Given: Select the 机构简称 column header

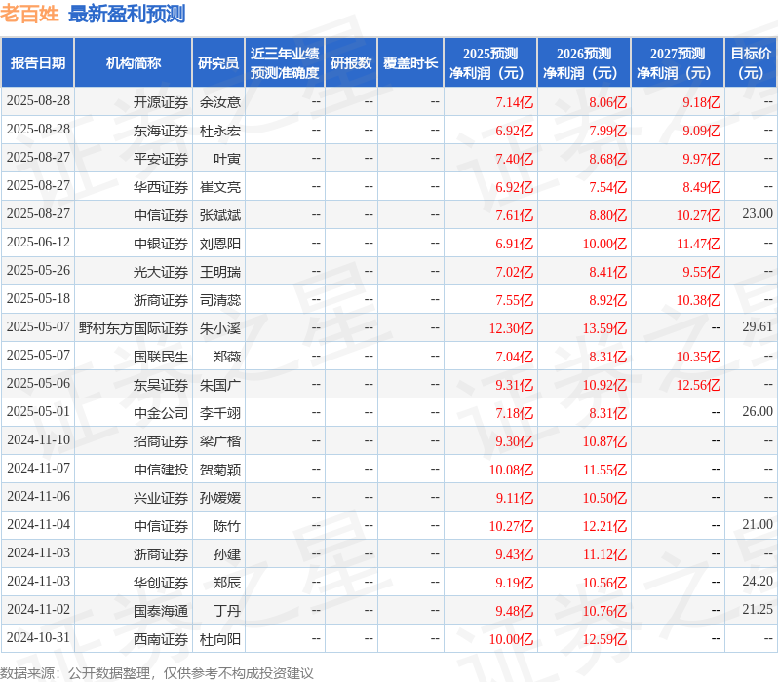Looking at the screenshot, I should click(x=133, y=62).
